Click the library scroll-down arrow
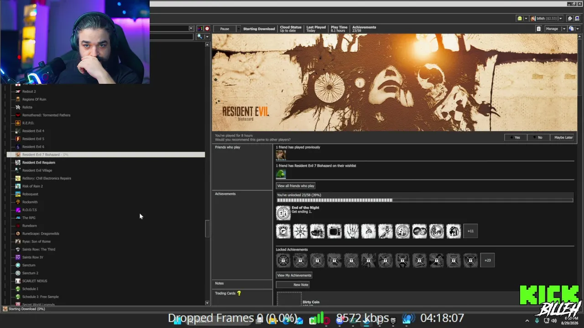The height and width of the screenshot is (328, 584). pyautogui.click(x=208, y=303)
